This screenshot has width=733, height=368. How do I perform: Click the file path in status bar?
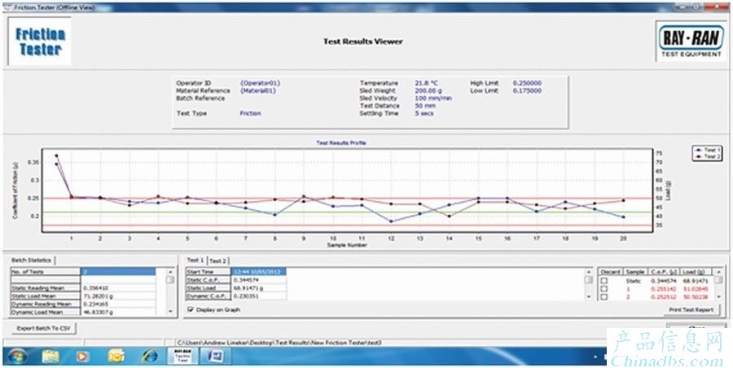tap(279, 343)
